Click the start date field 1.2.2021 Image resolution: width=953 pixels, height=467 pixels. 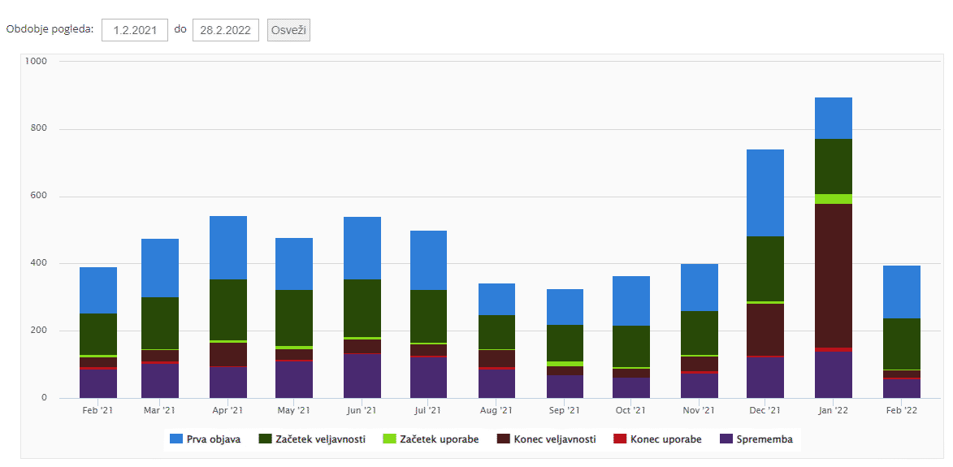click(x=135, y=30)
